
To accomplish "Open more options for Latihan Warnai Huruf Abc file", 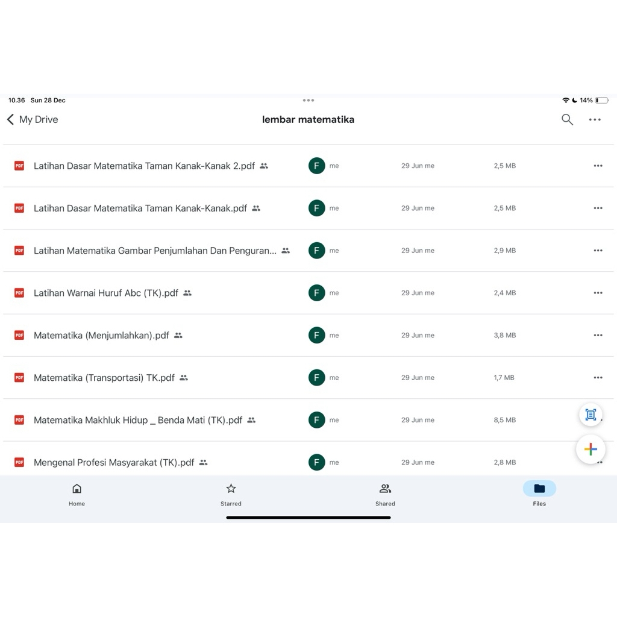I will pyautogui.click(x=598, y=293).
